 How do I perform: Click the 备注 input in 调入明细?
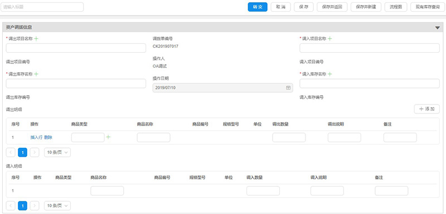pos(392,191)
